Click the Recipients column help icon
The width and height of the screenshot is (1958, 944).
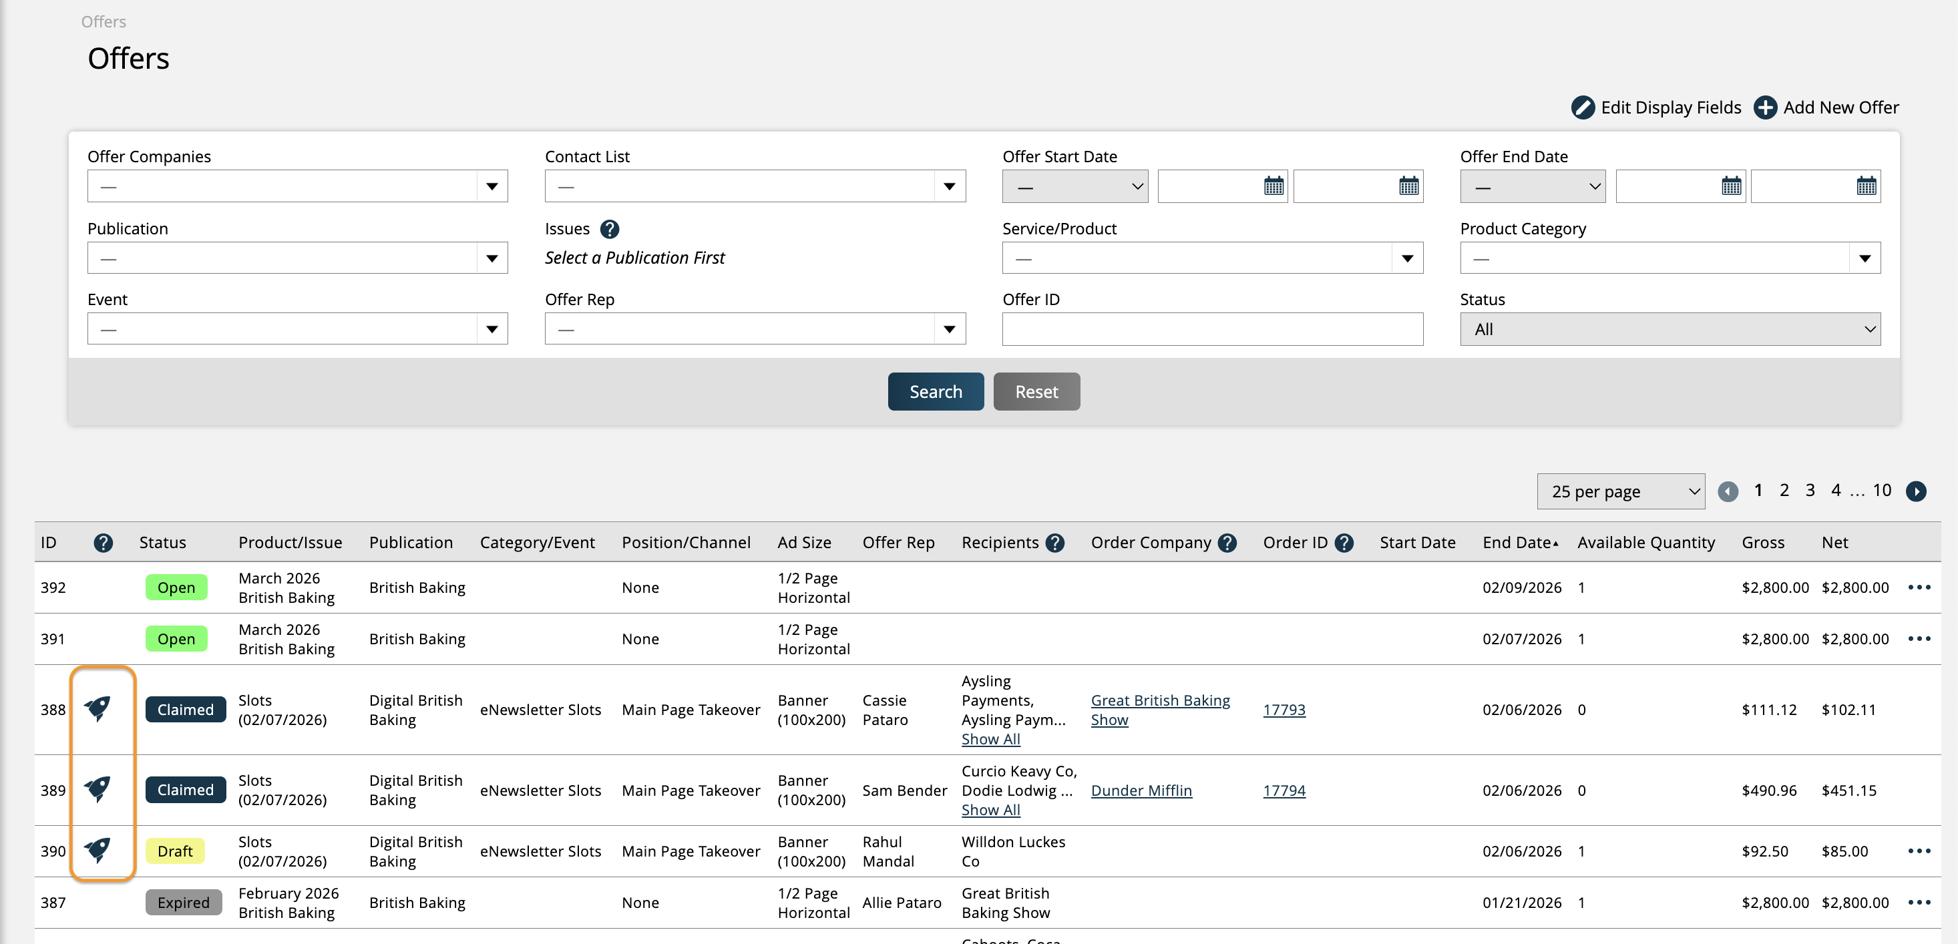1054,543
